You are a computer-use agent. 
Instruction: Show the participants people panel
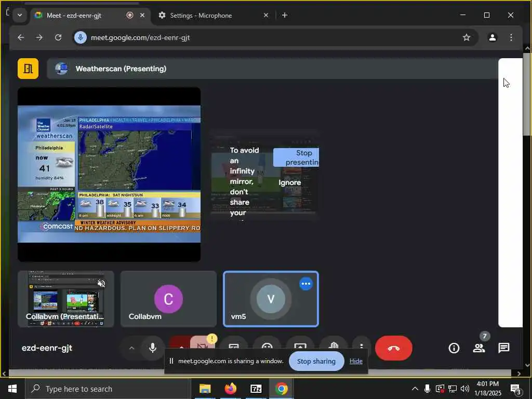pos(478,348)
